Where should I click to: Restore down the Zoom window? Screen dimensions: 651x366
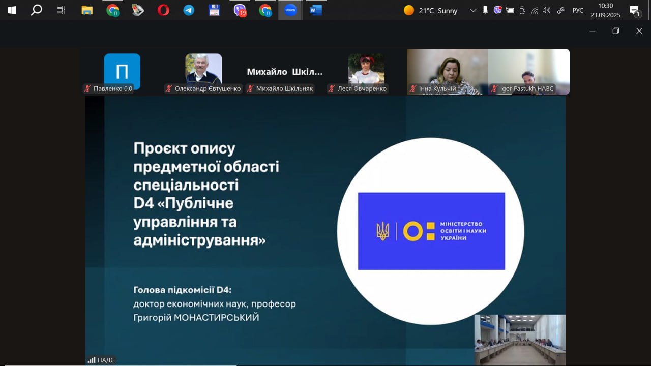coord(616,31)
